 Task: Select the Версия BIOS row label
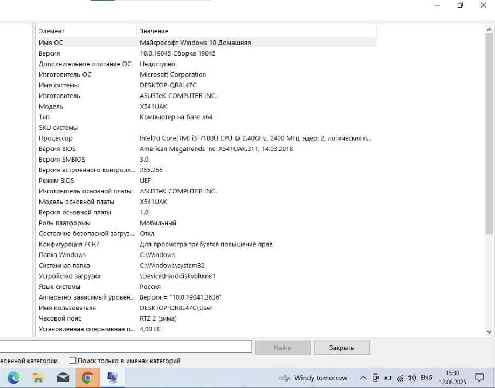pos(57,149)
